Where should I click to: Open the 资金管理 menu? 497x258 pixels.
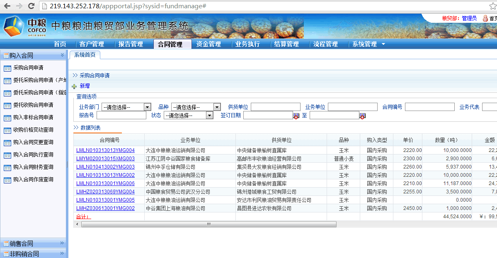tap(208, 44)
